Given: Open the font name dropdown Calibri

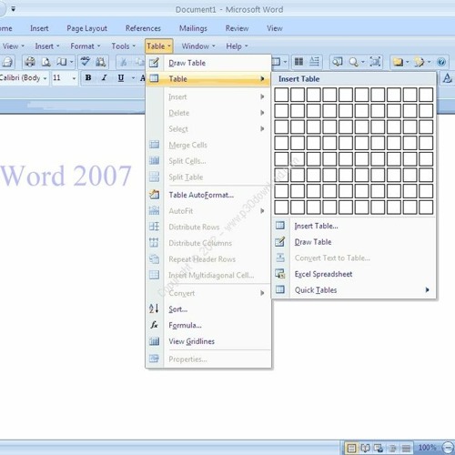Looking at the screenshot, I should (x=45, y=78).
